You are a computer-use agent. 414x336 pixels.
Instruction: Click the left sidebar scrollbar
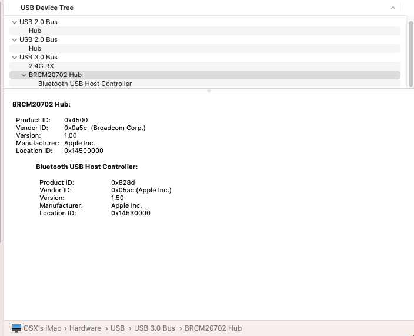pyautogui.click(x=1, y=121)
